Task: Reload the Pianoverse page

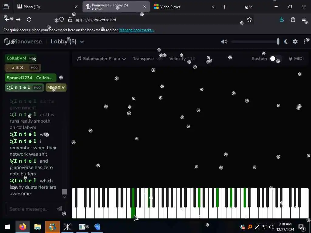Action: click(x=29, y=19)
